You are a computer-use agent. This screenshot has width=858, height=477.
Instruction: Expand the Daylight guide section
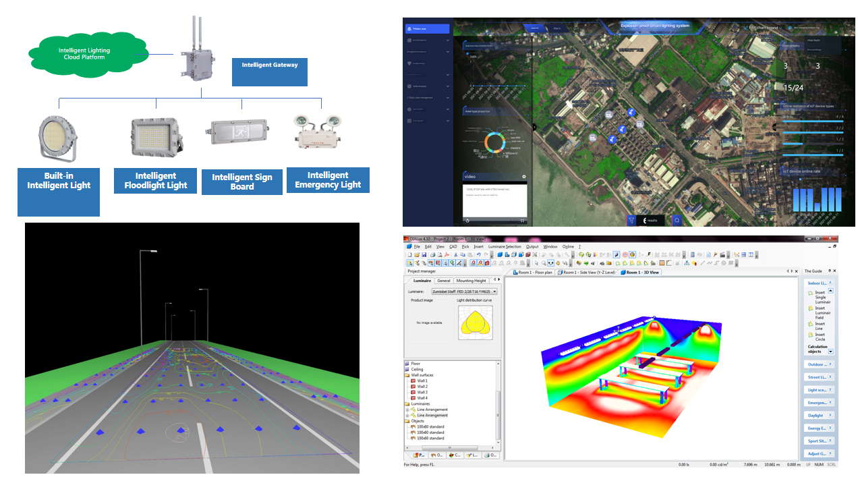[830, 416]
